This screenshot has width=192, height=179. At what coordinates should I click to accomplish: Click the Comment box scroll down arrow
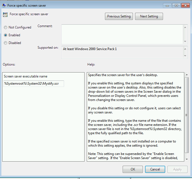(185, 41)
